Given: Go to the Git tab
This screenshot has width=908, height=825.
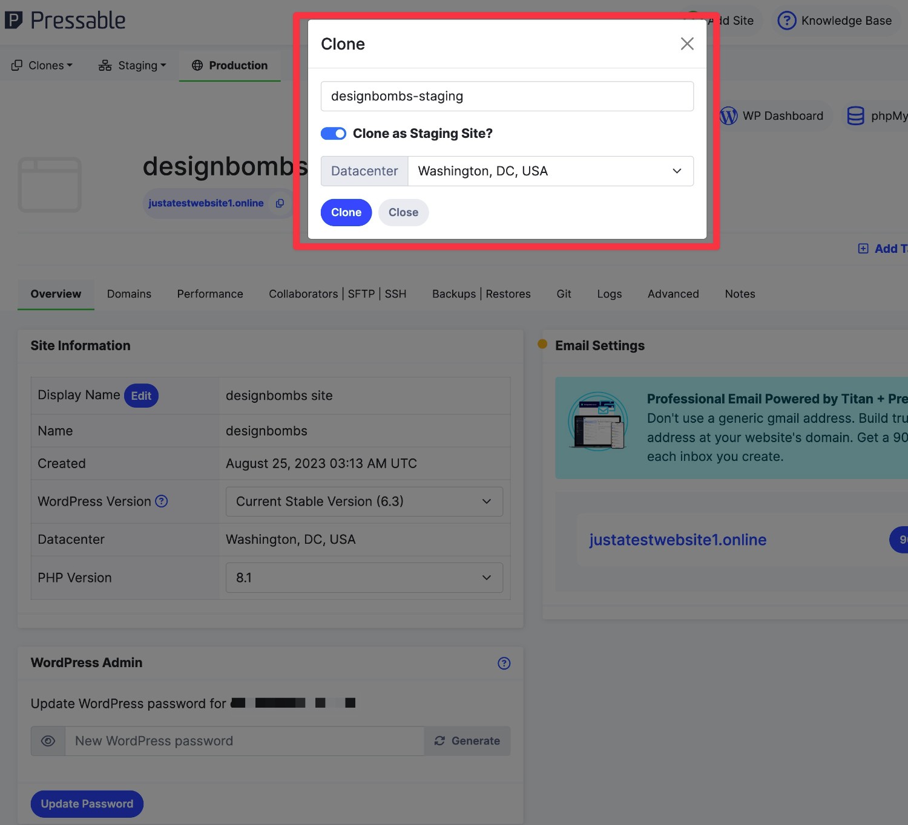Looking at the screenshot, I should pos(564,294).
